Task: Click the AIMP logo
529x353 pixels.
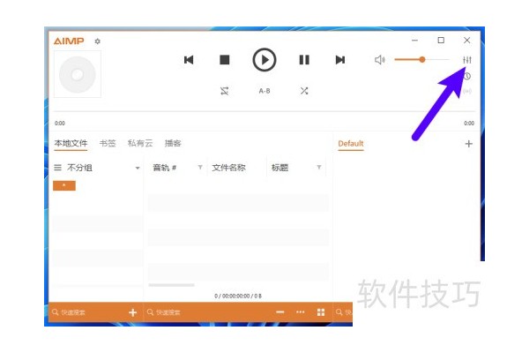Action: pos(69,41)
